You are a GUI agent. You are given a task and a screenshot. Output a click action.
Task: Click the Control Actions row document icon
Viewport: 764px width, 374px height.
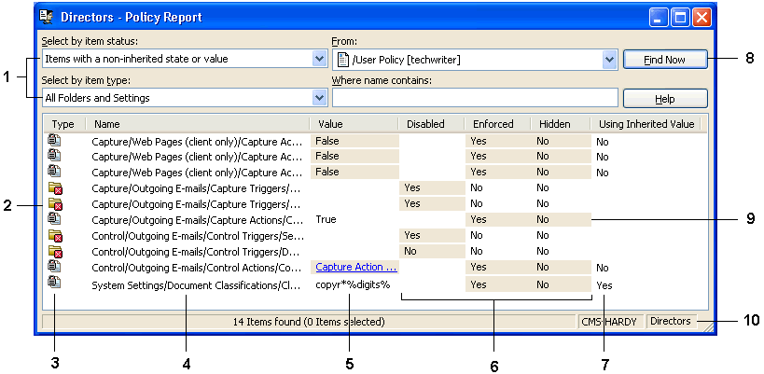point(55,267)
